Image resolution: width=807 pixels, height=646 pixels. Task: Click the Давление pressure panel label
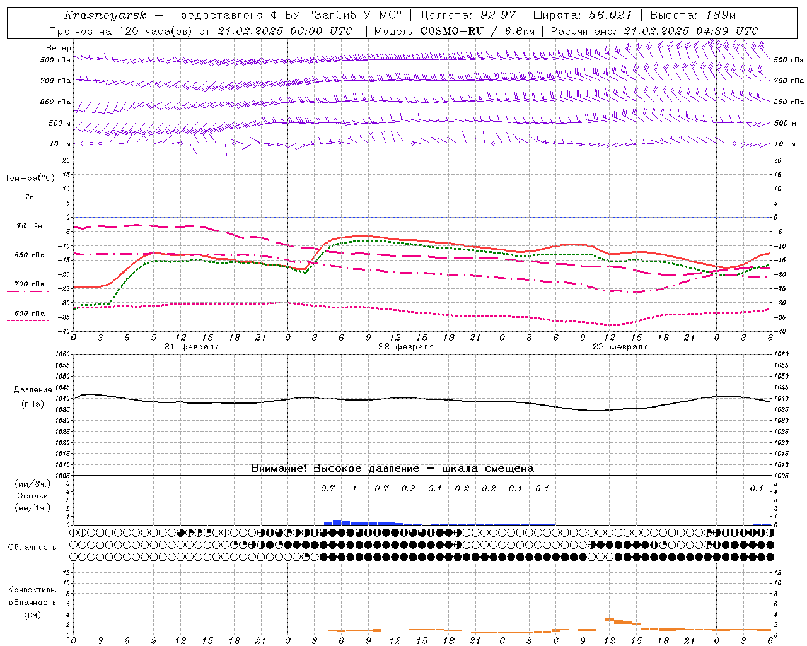pos(33,390)
